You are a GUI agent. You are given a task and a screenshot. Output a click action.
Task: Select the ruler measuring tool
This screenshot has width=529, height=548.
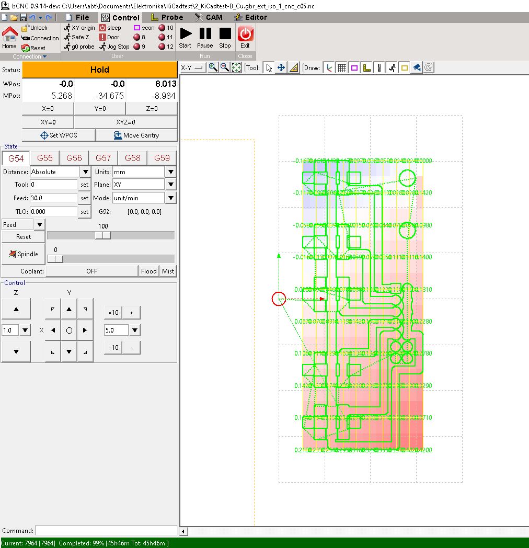click(293, 67)
